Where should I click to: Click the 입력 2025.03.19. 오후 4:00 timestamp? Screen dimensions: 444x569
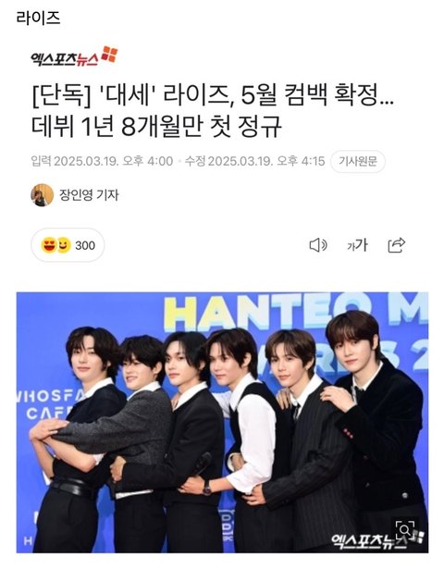click(102, 161)
